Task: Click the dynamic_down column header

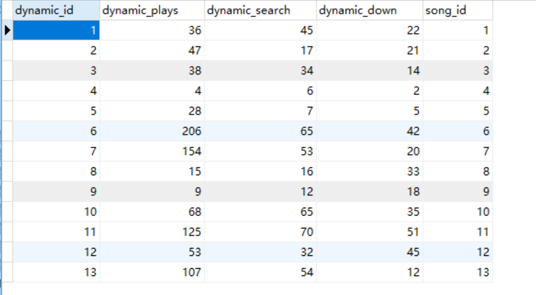Action: pyautogui.click(x=370, y=10)
